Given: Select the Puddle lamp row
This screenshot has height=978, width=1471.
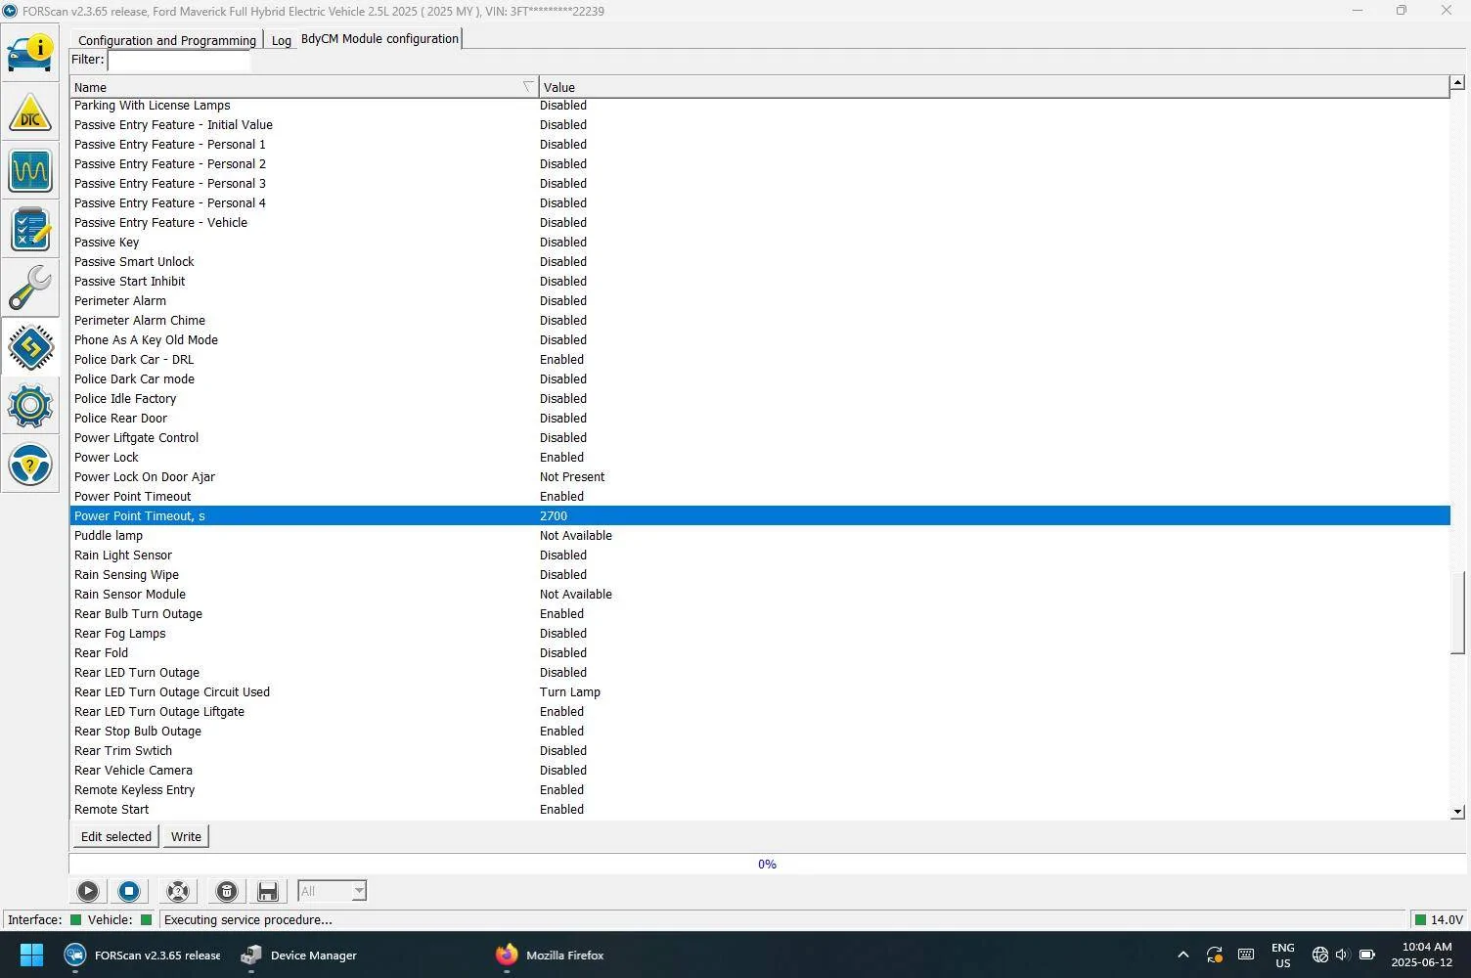Looking at the screenshot, I should [x=760, y=535].
